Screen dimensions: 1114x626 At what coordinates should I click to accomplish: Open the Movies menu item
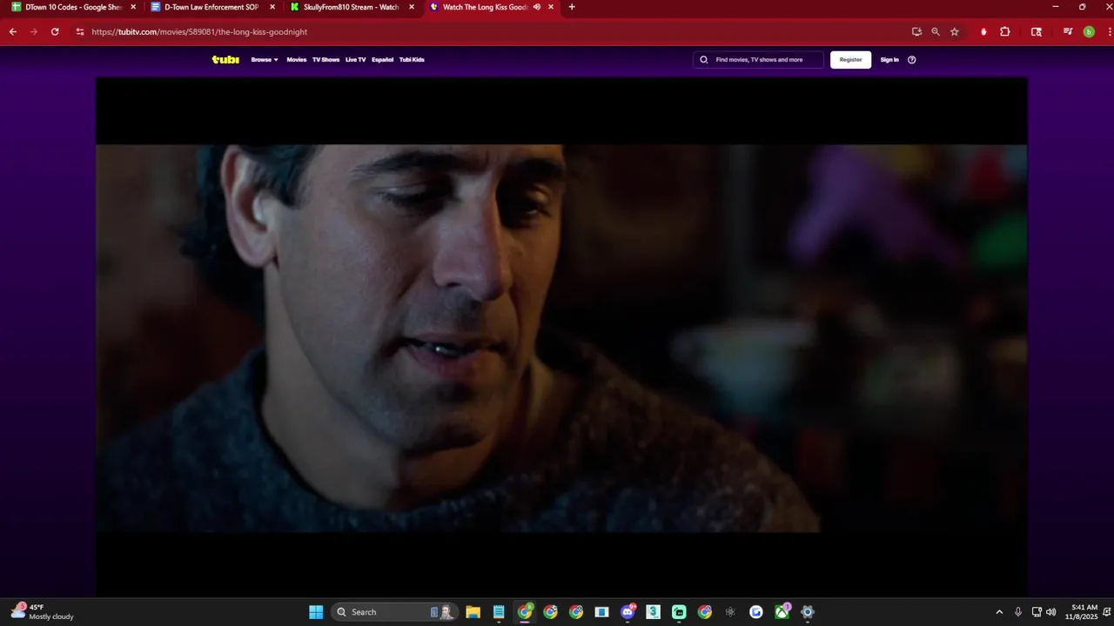point(297,60)
